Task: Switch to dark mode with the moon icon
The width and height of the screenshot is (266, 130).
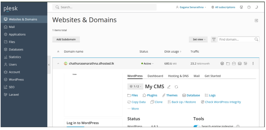Action: (x=256, y=7)
